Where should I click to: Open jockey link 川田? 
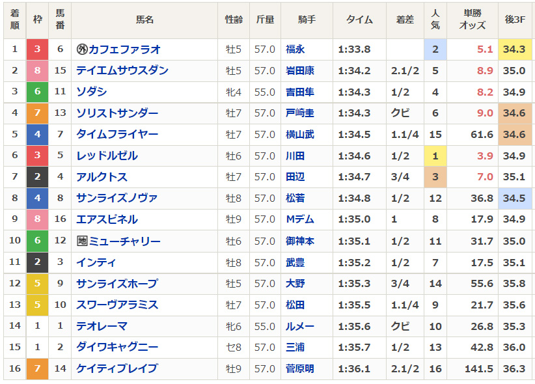[295, 156]
